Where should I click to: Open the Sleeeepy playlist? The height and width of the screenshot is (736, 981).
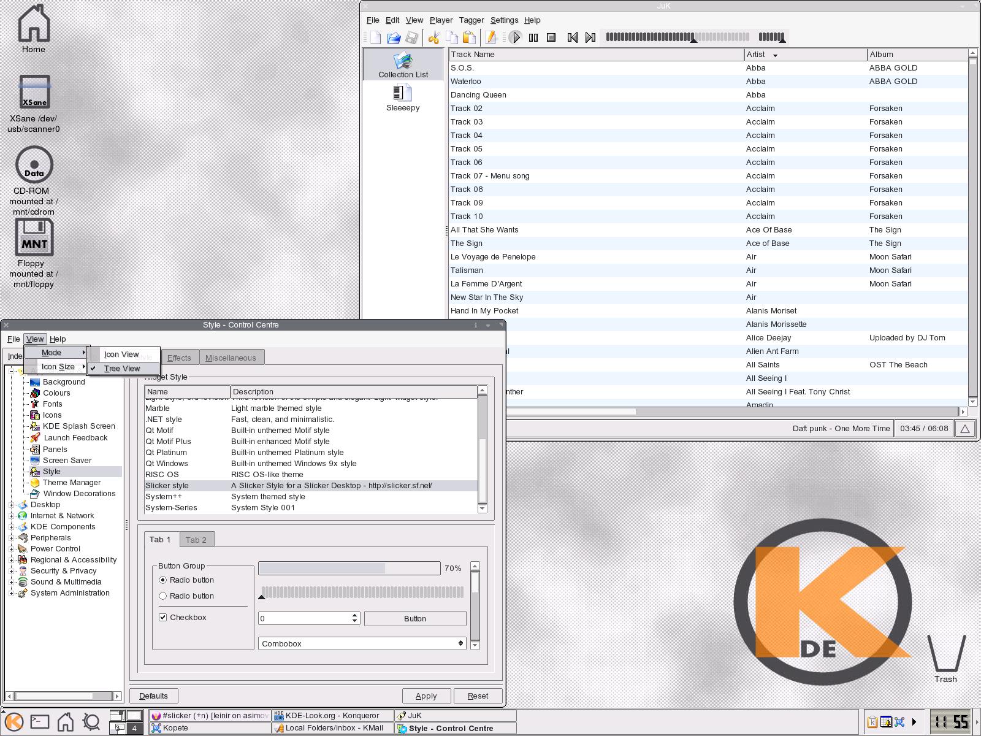403,98
